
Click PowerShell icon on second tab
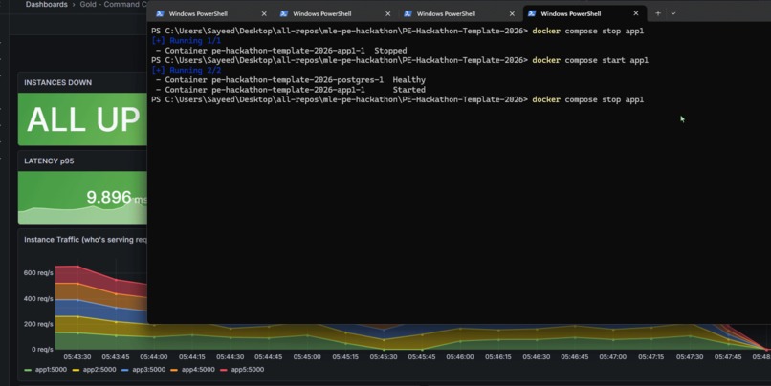(284, 13)
